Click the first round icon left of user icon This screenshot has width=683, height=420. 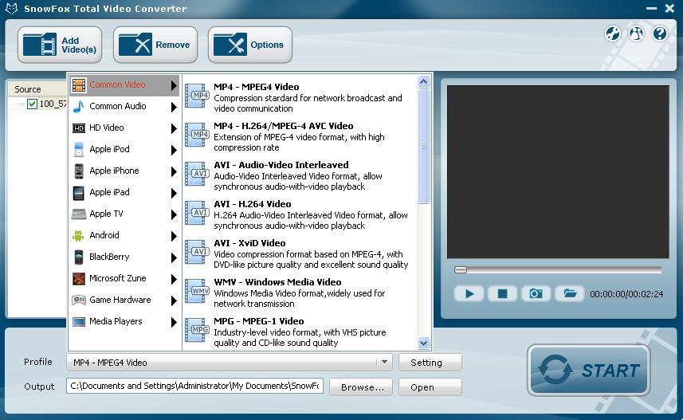613,33
